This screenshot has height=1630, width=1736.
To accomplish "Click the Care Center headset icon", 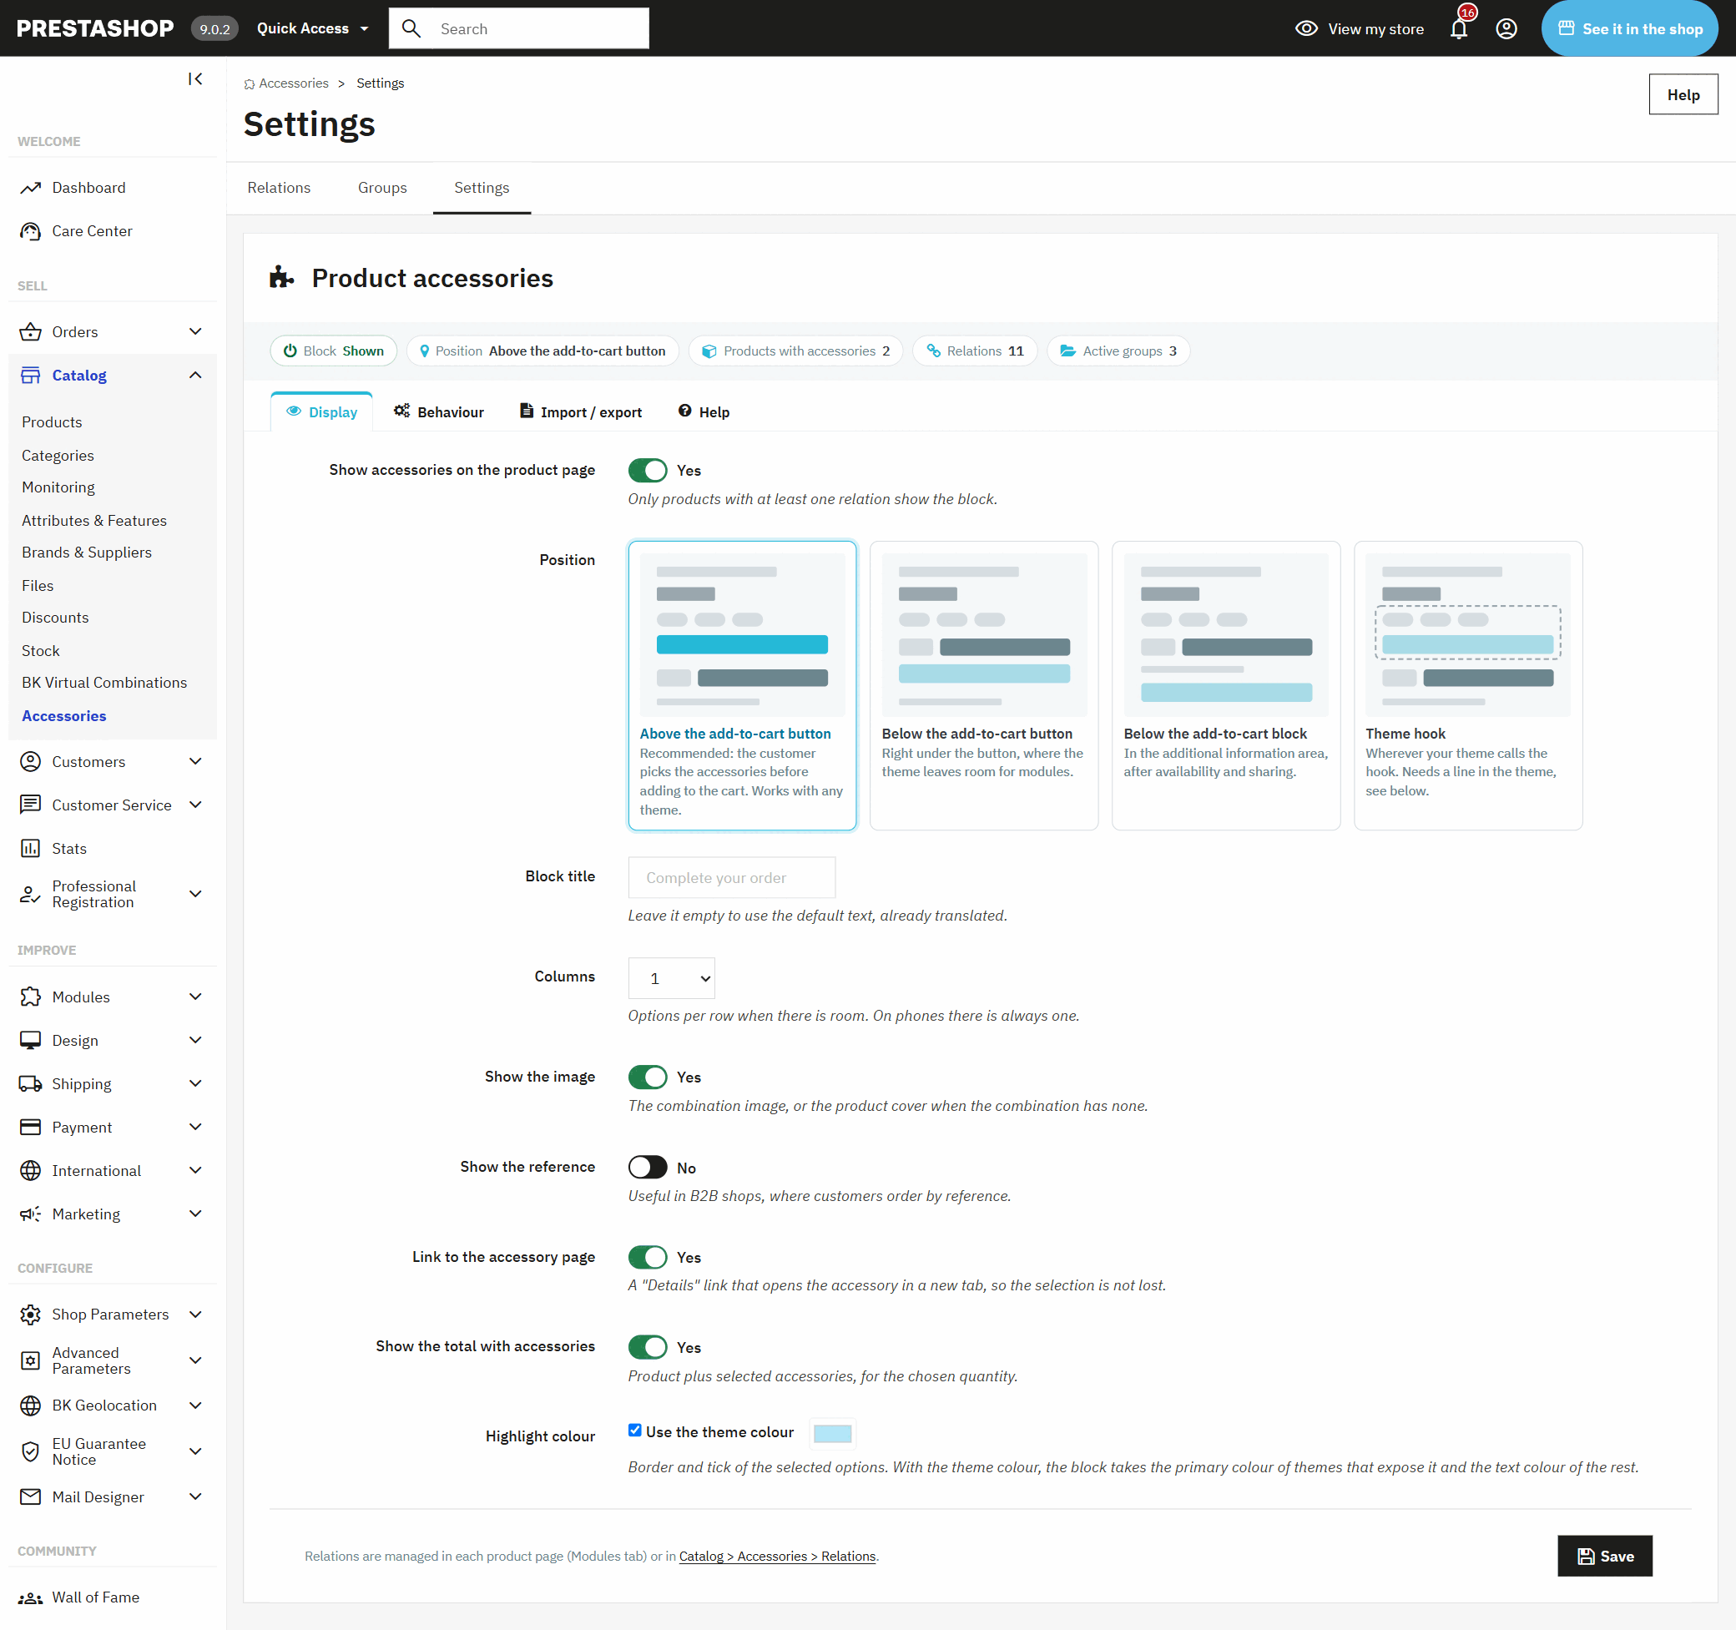I will [x=31, y=231].
